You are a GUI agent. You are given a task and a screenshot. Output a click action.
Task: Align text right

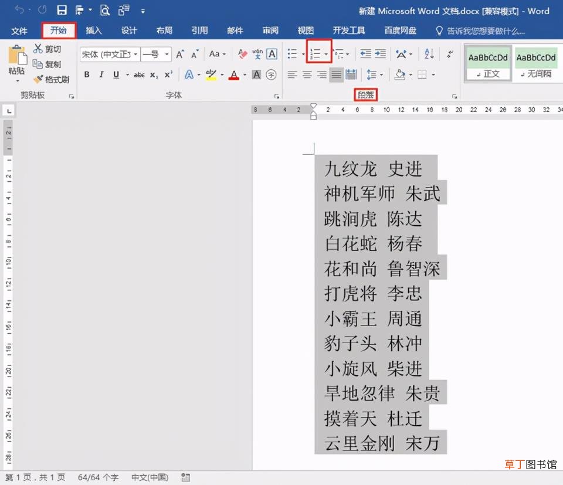click(322, 74)
